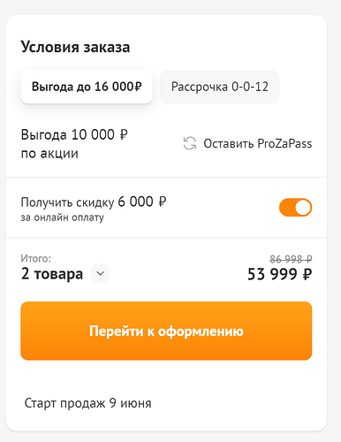The image size is (341, 442).
Task: Open the Рассрочка 0-0-12 tab
Action: tap(220, 87)
